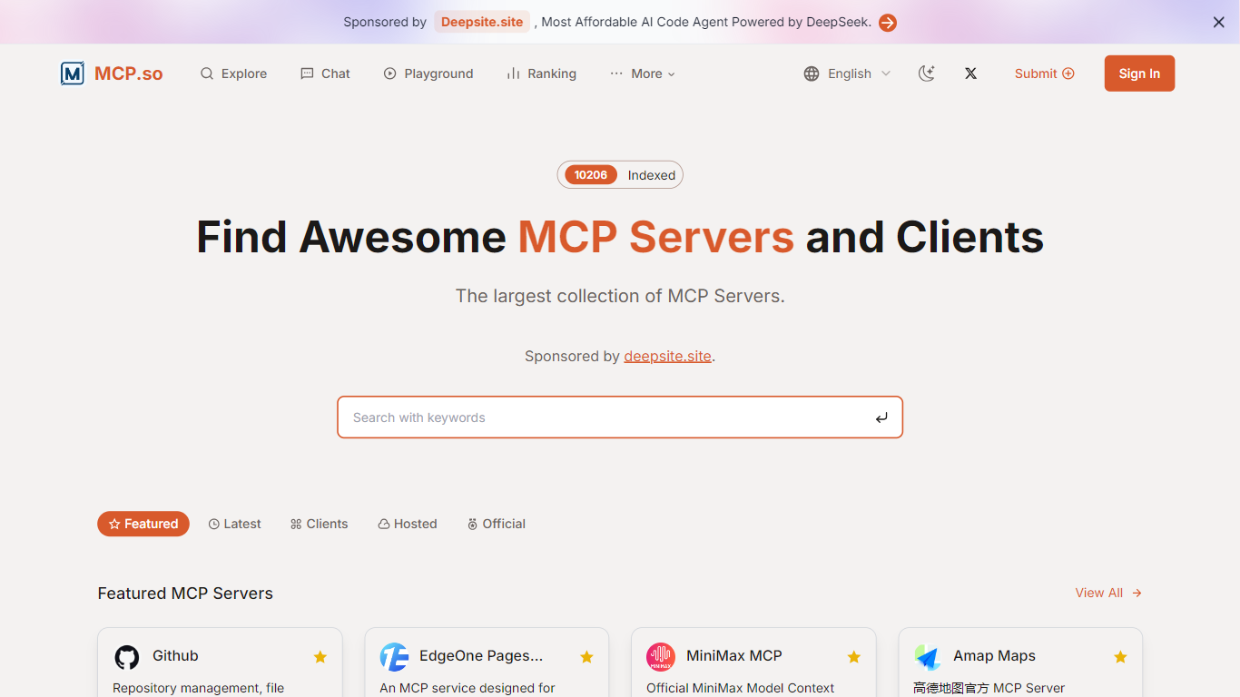Click the Featured MCP Servers heading
Viewport: 1240px width, 697px height.
coord(185,593)
